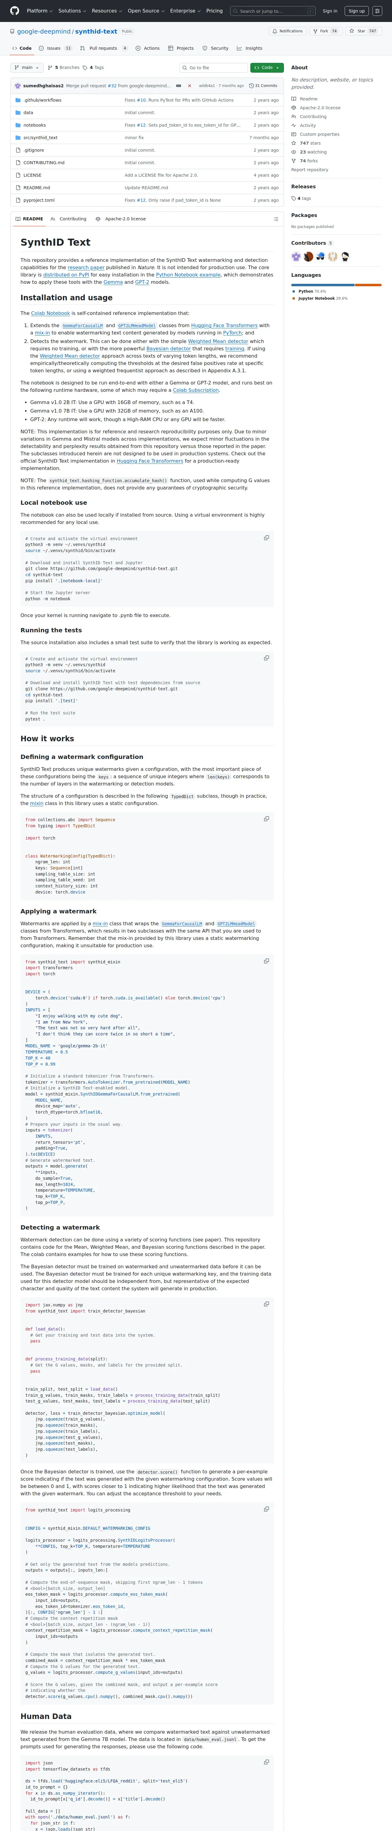The height and width of the screenshot is (1831, 392).
Task: Copy the Running the tests code block
Action: coord(267,658)
